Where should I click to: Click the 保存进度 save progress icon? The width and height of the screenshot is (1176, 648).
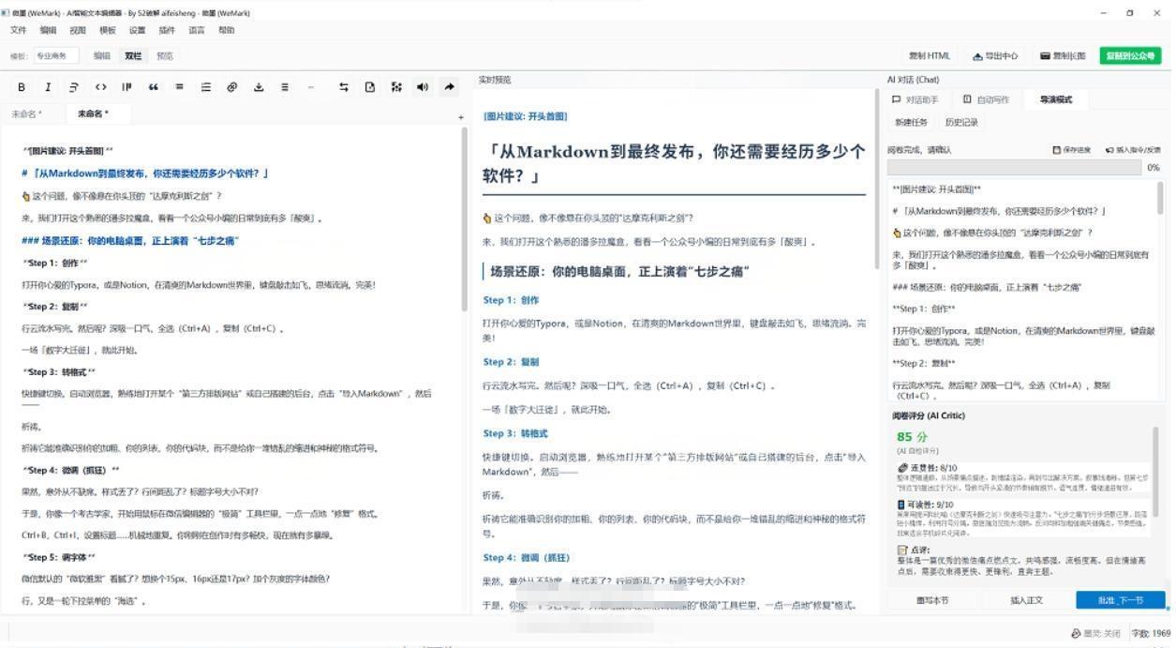(x=1075, y=151)
